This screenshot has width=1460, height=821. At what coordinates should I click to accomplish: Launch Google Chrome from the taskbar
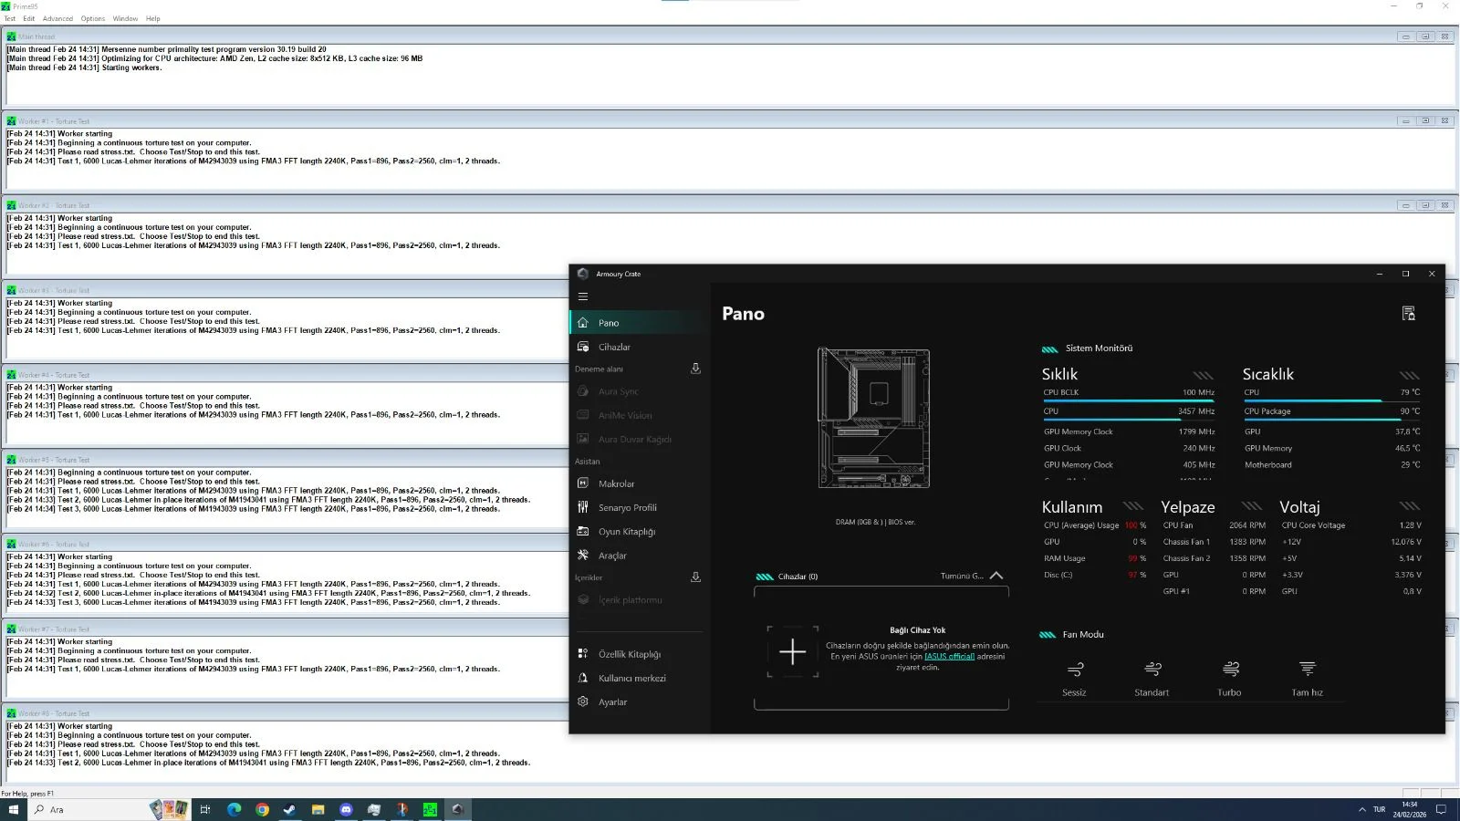tap(262, 809)
